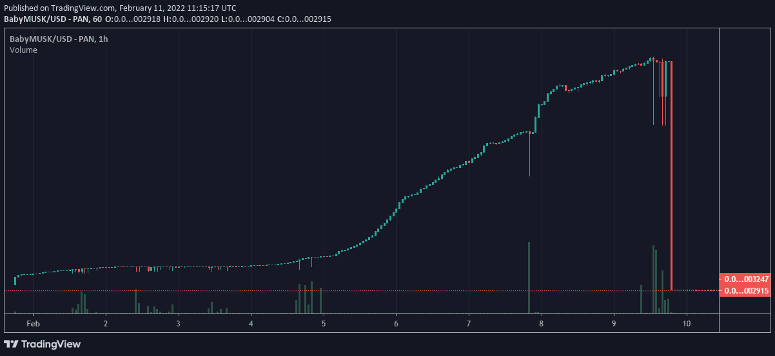The width and height of the screenshot is (775, 356).
Task: Click the Volume indicator label
Action: click(23, 50)
